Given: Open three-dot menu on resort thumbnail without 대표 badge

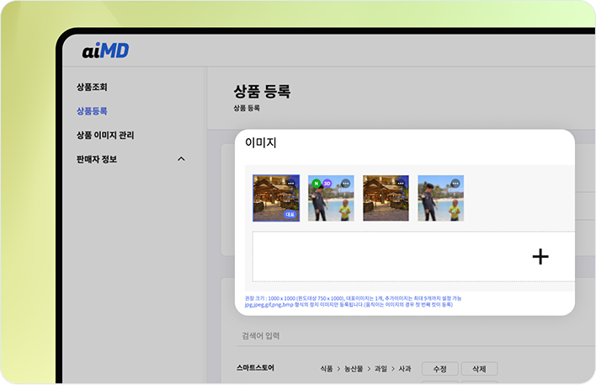Looking at the screenshot, I should [401, 183].
